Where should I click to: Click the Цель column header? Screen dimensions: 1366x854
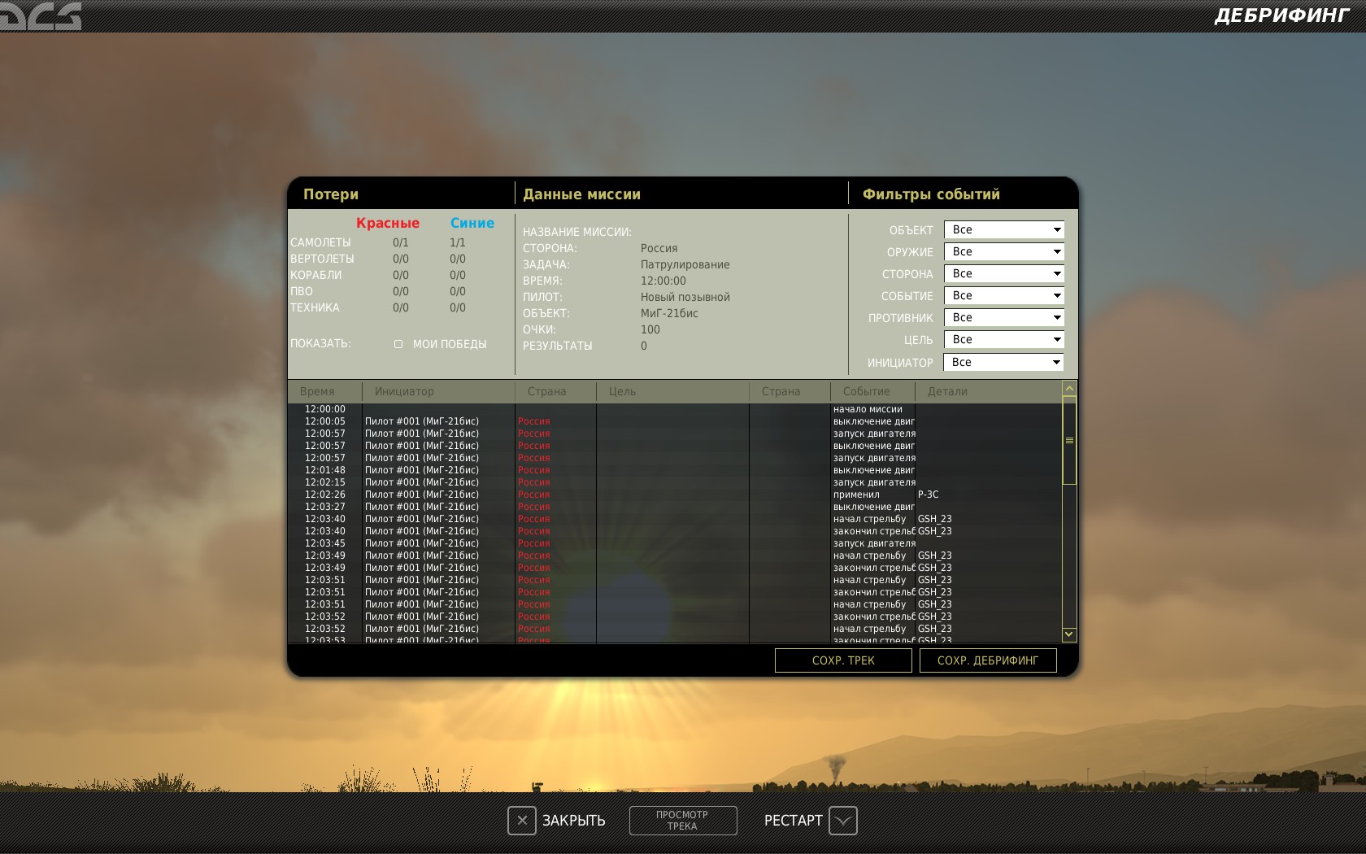pyautogui.click(x=672, y=391)
